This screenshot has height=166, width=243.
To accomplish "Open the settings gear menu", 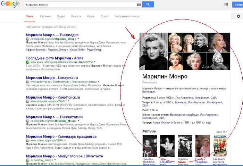I will coord(237,16).
